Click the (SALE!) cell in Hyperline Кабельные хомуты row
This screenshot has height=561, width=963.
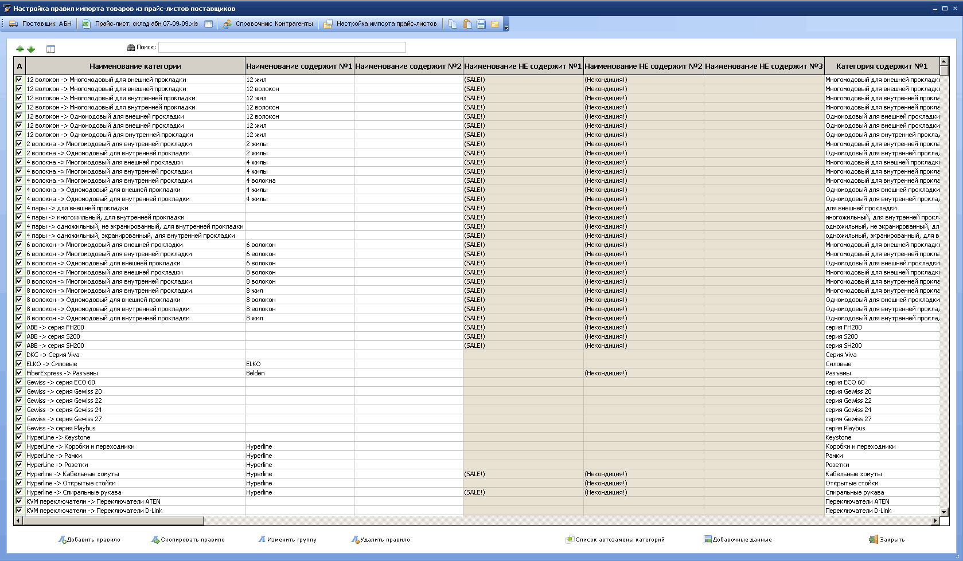click(523, 474)
